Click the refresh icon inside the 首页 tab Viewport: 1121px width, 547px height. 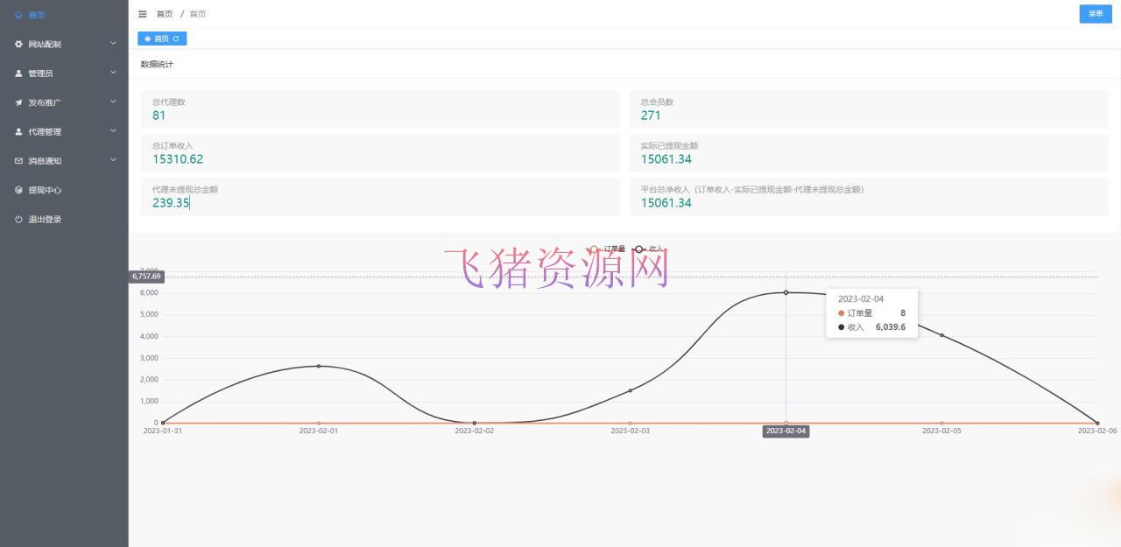(175, 38)
